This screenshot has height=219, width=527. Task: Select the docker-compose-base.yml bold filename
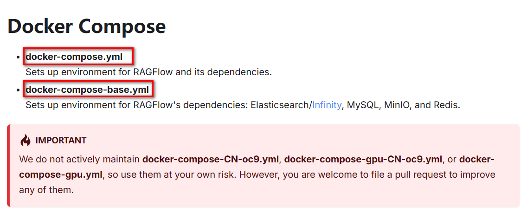pyautogui.click(x=87, y=90)
